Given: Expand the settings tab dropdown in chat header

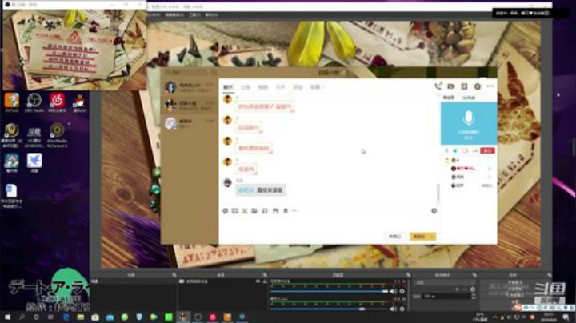Looking at the screenshot, I should (x=324, y=87).
